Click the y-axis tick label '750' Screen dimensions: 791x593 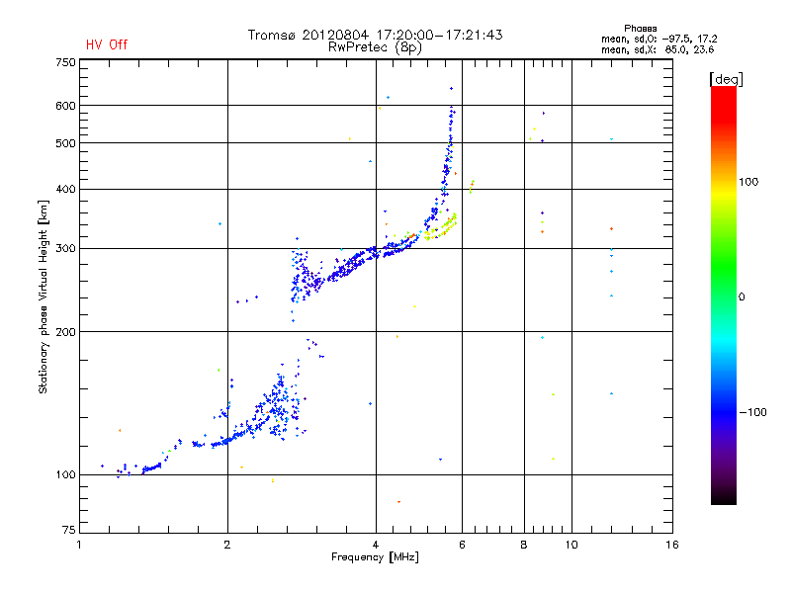(65, 62)
